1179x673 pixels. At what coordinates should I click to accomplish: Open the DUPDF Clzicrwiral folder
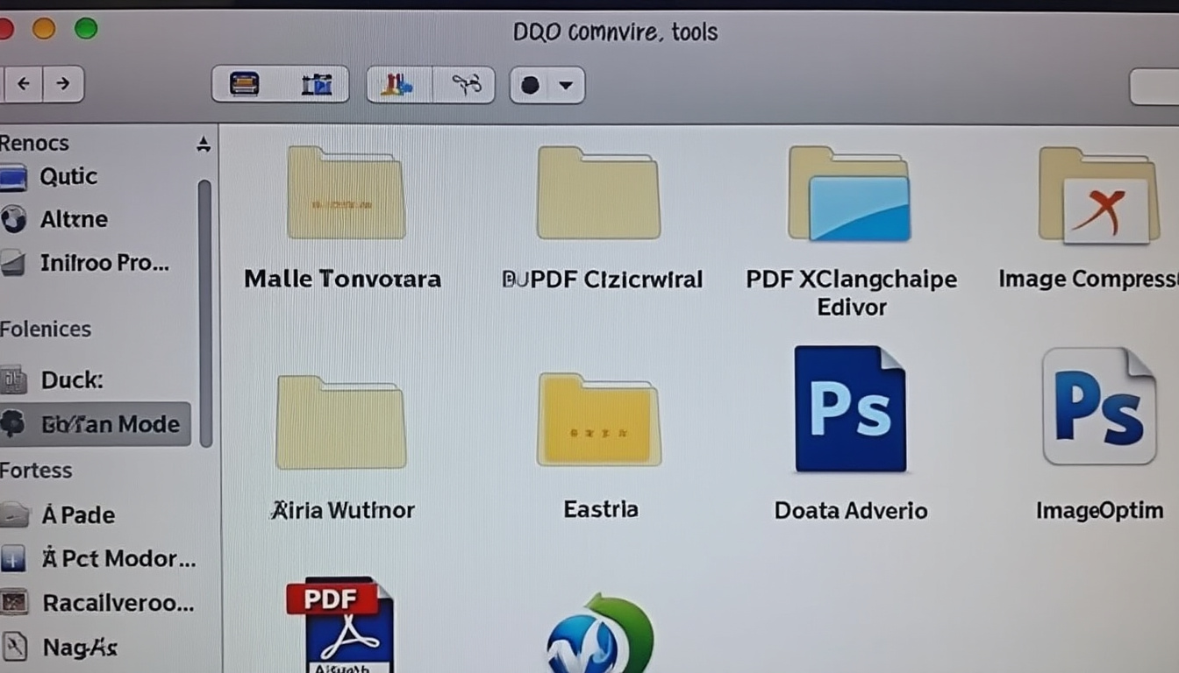tap(598, 193)
